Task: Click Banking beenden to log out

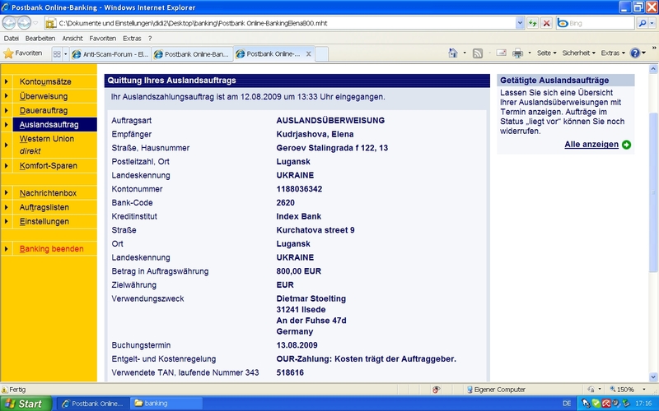Action: 51,248
